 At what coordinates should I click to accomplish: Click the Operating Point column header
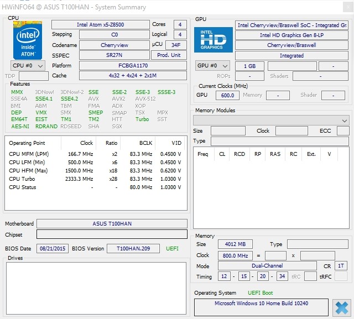[33, 143]
